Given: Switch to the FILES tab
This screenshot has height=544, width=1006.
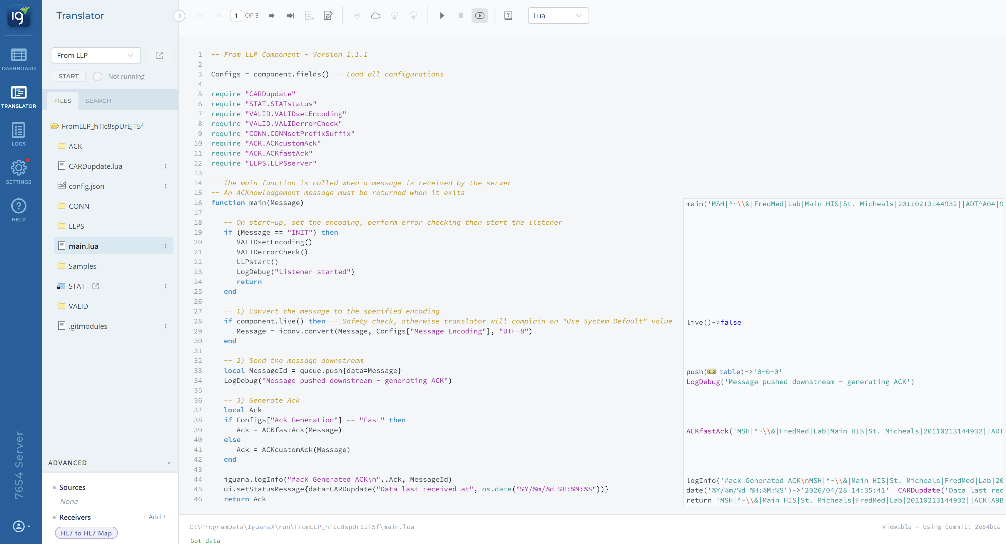Looking at the screenshot, I should [x=63, y=101].
